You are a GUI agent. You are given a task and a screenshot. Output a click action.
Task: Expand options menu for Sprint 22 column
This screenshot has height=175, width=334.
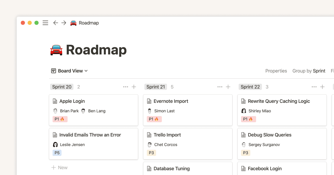[x=314, y=87]
